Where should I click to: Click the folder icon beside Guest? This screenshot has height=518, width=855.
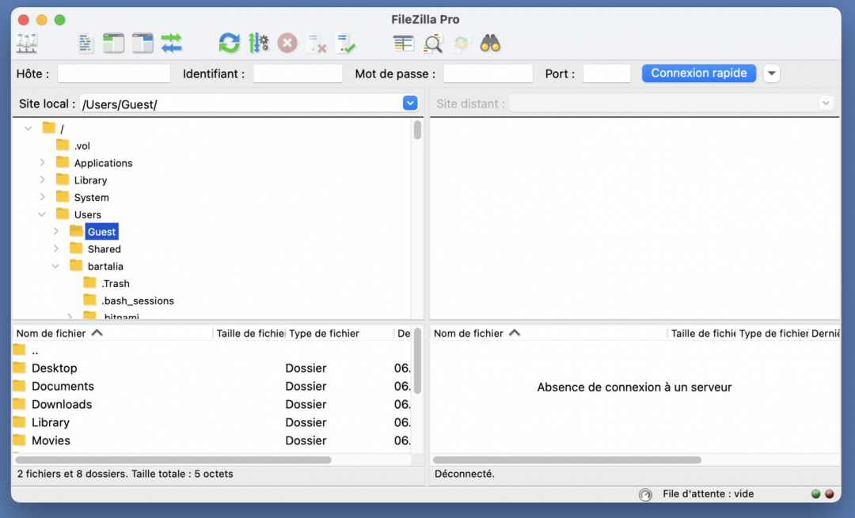(76, 231)
